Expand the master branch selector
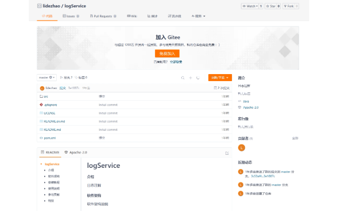338x211 pixels. (46, 77)
